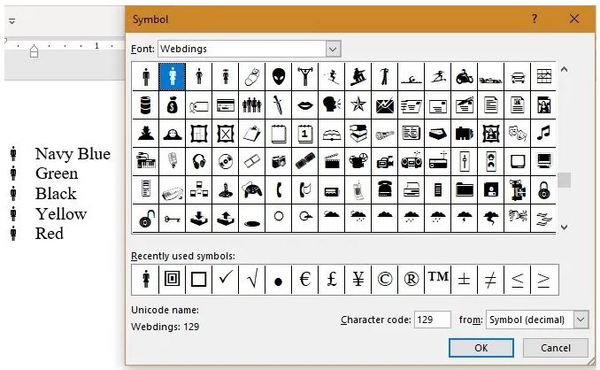Pick the lips symbol

[x=305, y=104]
